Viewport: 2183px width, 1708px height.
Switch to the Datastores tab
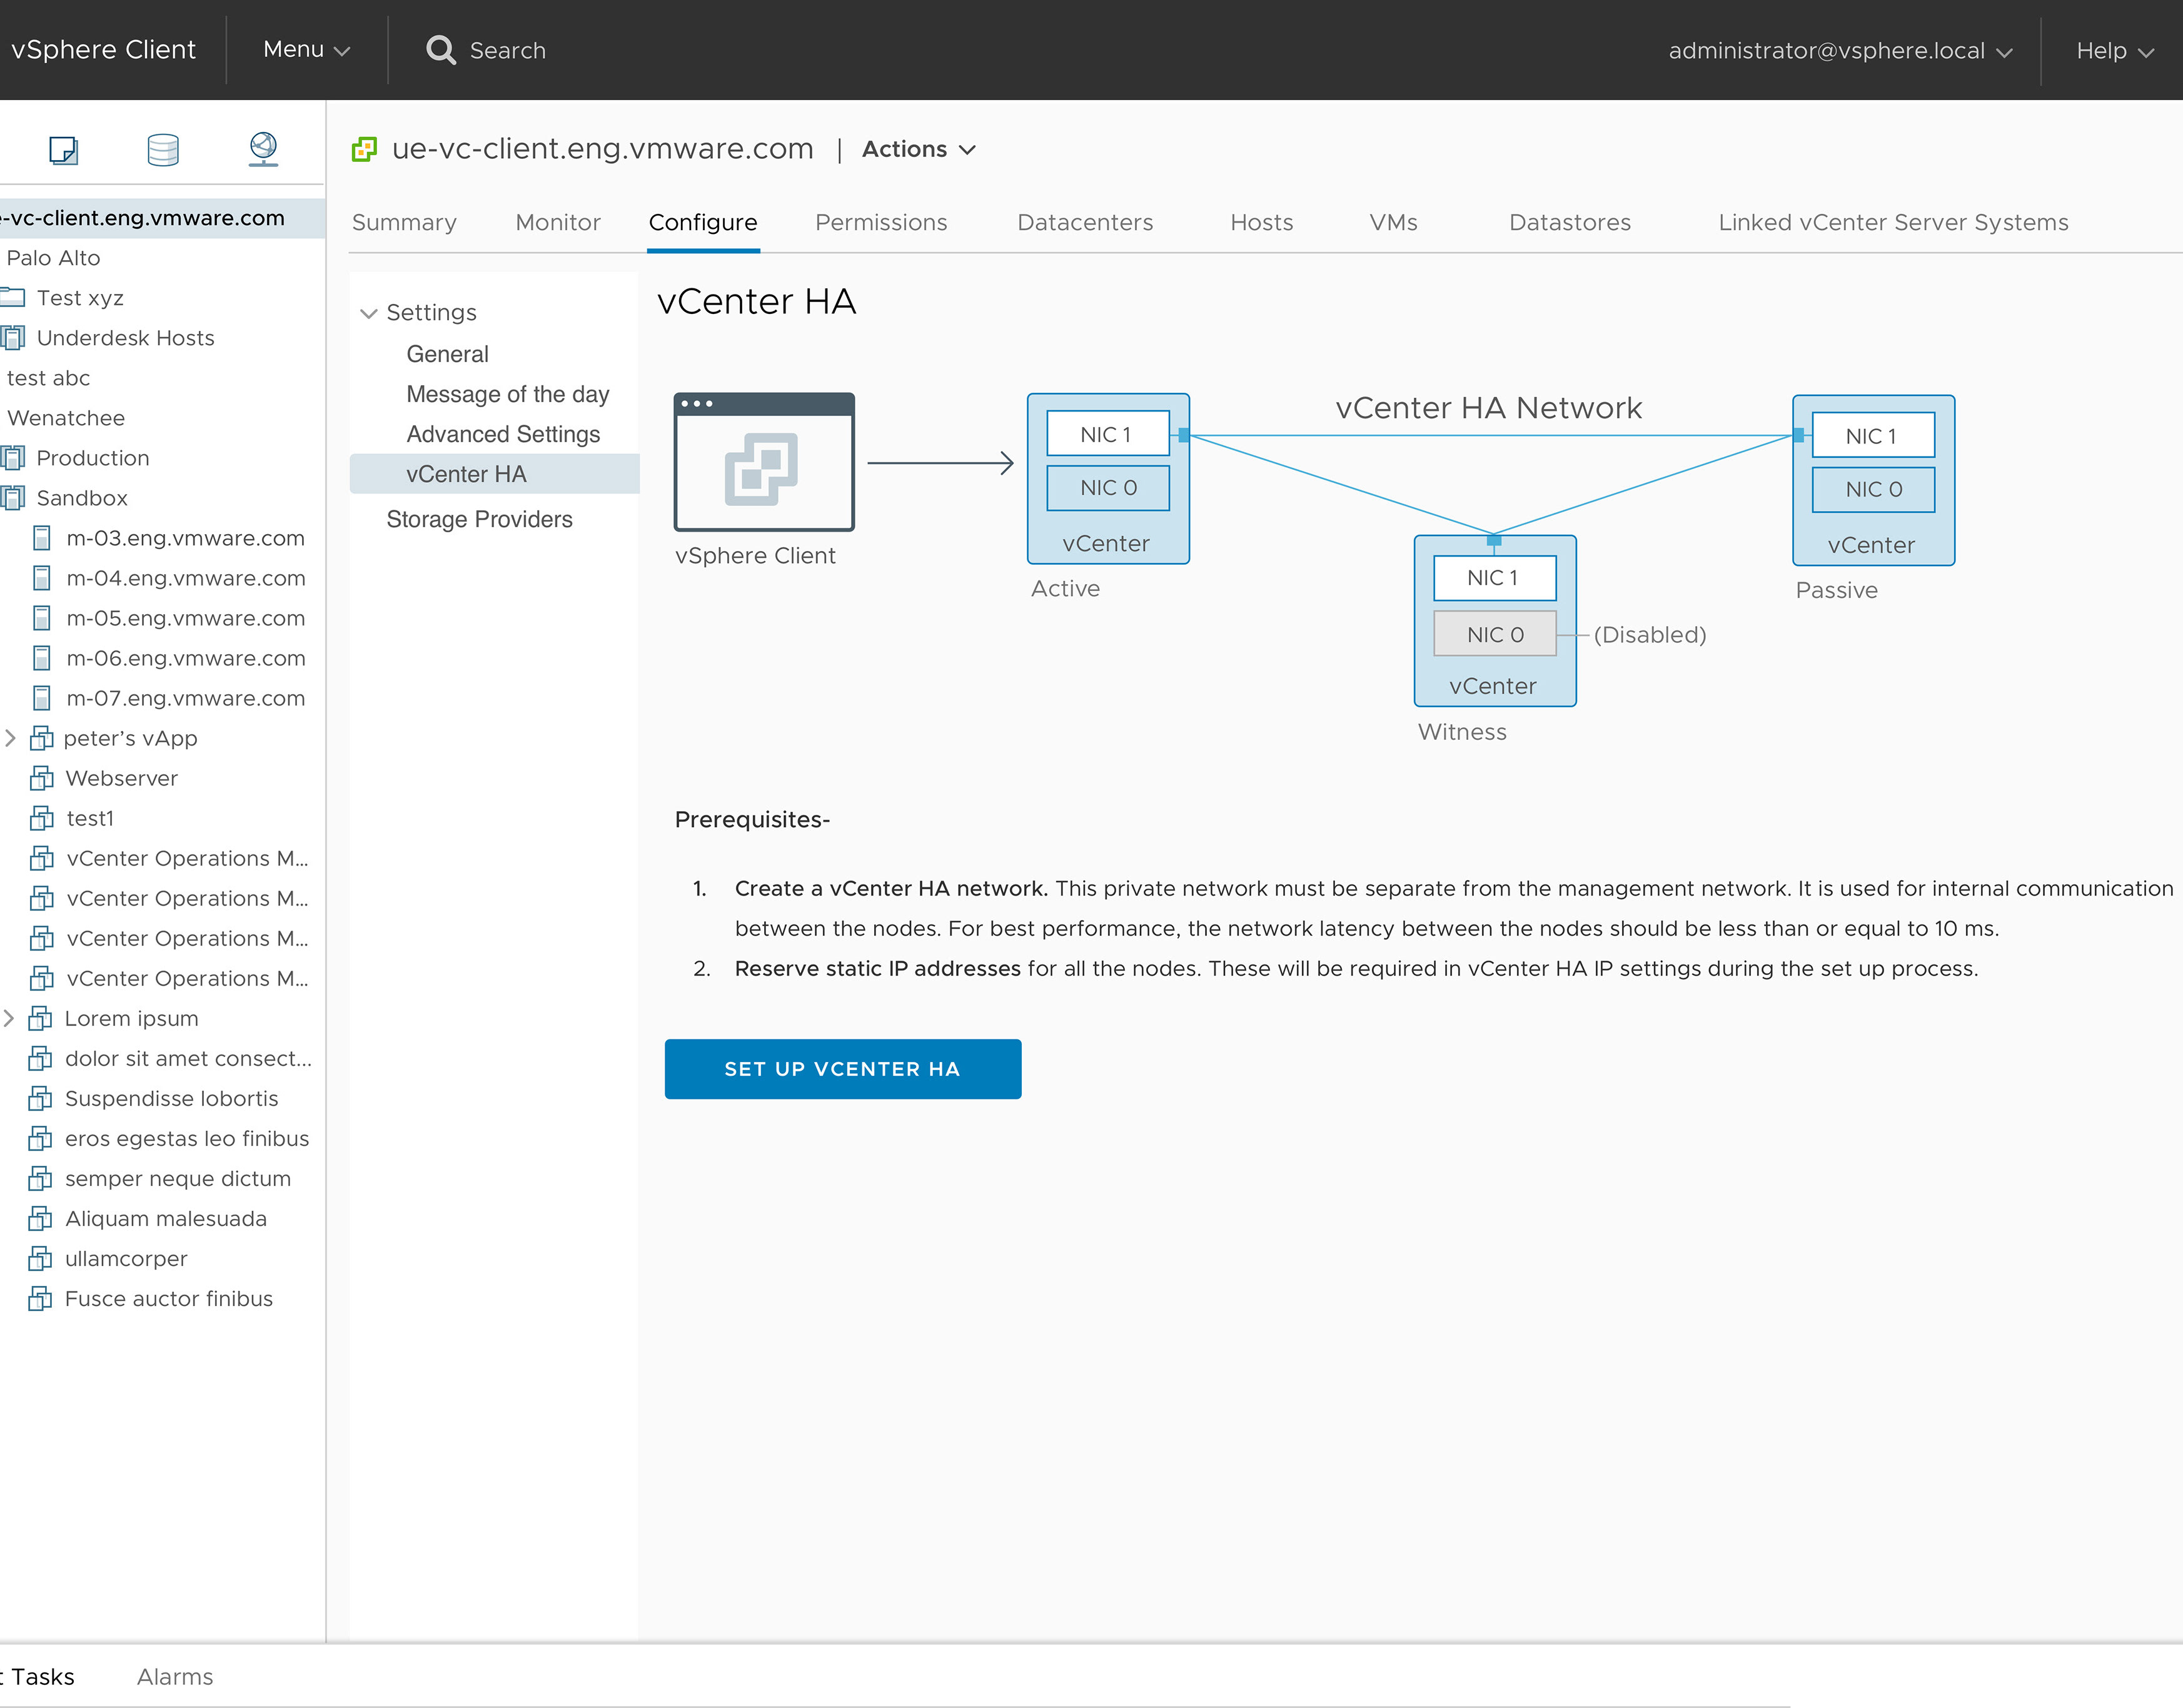point(1569,222)
